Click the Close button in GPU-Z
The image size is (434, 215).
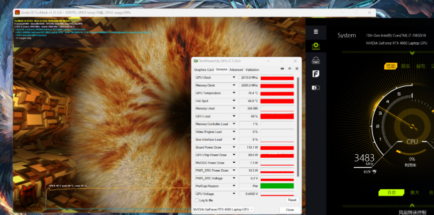point(290,210)
